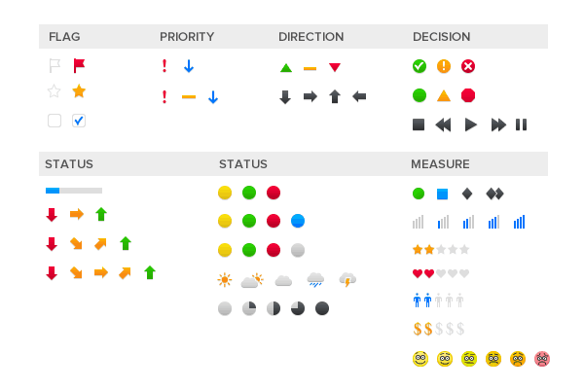Select the red down triangle in DIRECTION
The height and width of the screenshot is (389, 584).
pos(335,67)
